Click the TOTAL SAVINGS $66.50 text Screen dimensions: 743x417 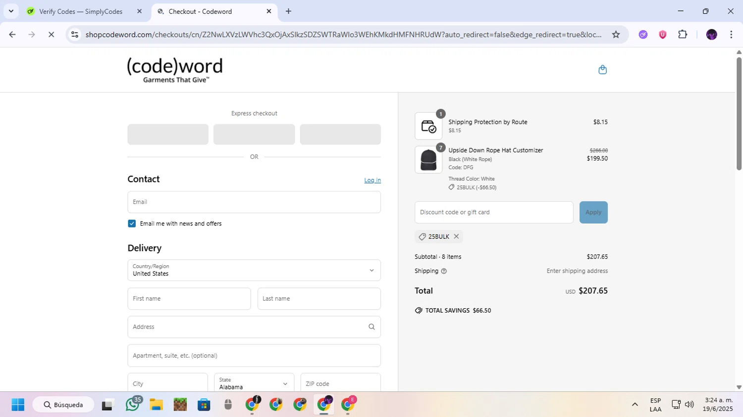[458, 311]
